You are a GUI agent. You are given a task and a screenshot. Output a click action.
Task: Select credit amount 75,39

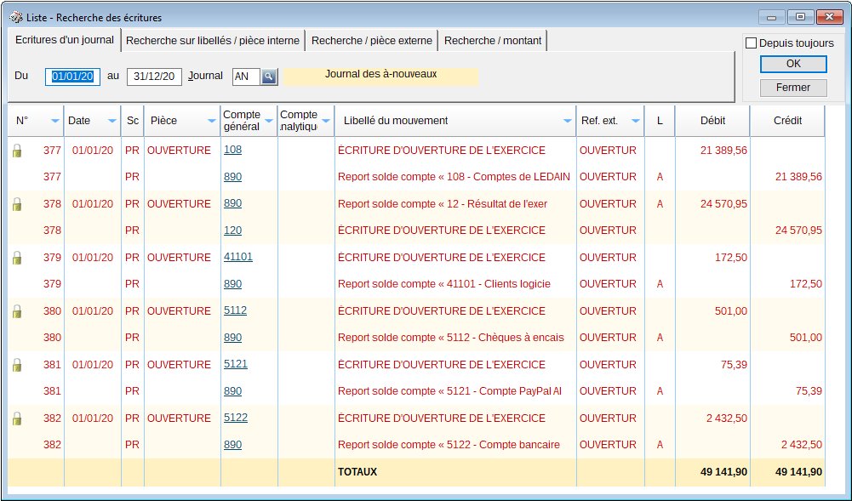click(x=809, y=390)
